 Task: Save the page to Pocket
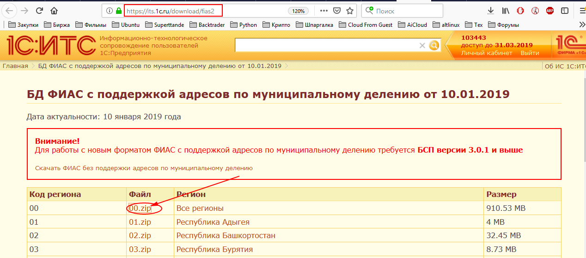(337, 11)
